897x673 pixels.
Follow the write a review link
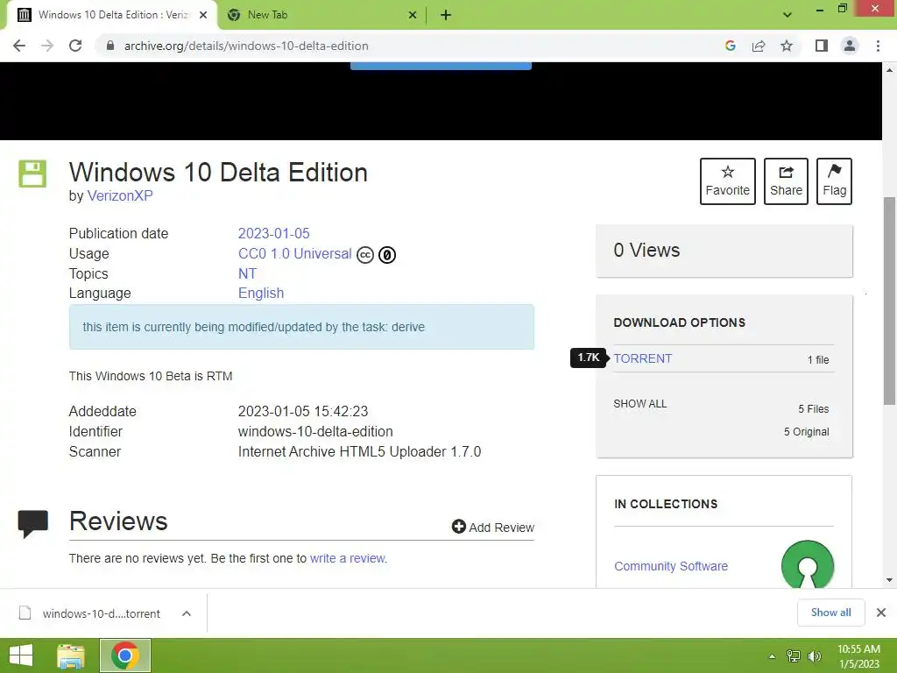point(347,558)
